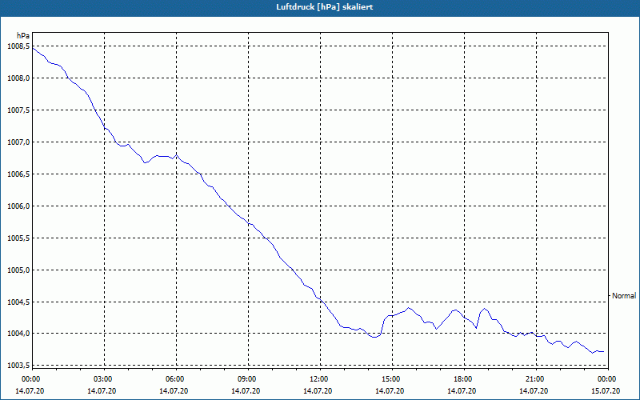The height and width of the screenshot is (400, 640).
Task: Click the 1007,0 y-axis value
Action: (x=18, y=142)
